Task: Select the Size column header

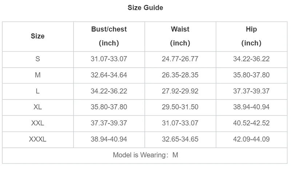Action: (38, 36)
